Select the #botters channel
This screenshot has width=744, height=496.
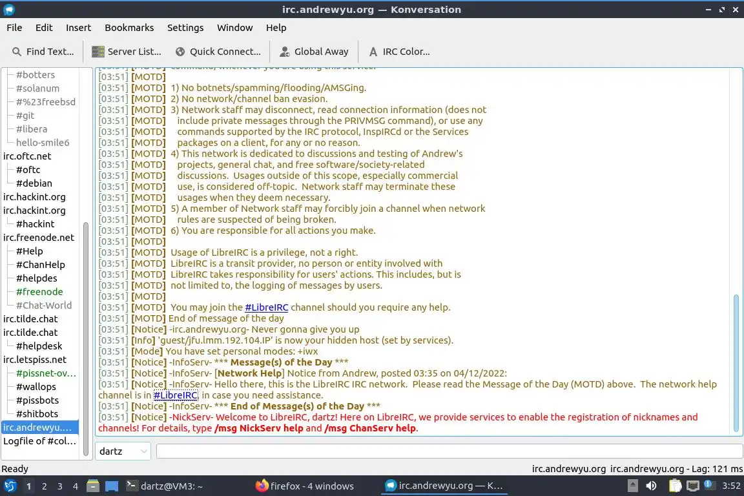tap(36, 74)
